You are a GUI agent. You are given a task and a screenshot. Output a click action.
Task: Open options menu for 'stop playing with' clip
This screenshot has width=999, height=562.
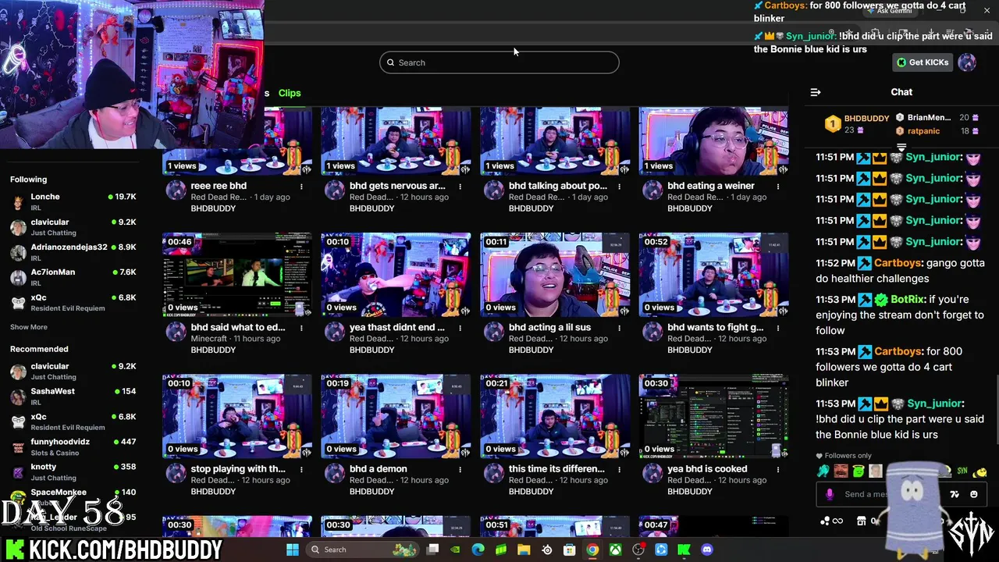(301, 469)
